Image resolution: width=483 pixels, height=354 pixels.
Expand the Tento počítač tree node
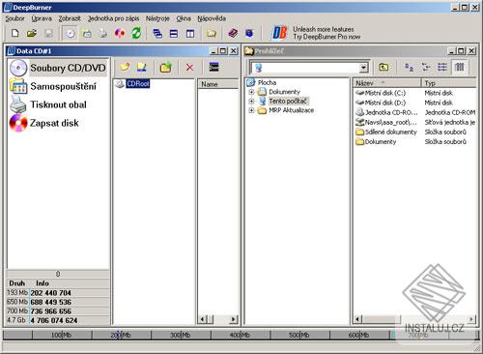click(251, 102)
